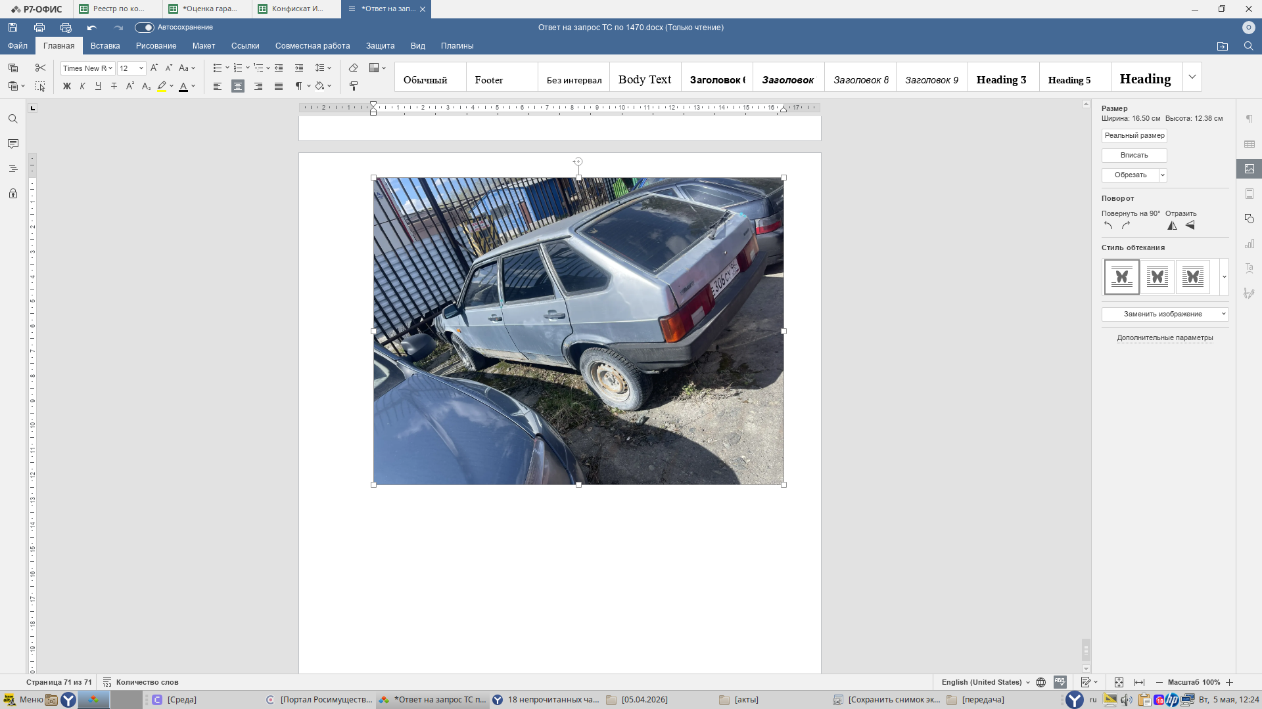Image resolution: width=1262 pixels, height=709 pixels.
Task: Click the Save icon in the title bar
Action: [12, 28]
